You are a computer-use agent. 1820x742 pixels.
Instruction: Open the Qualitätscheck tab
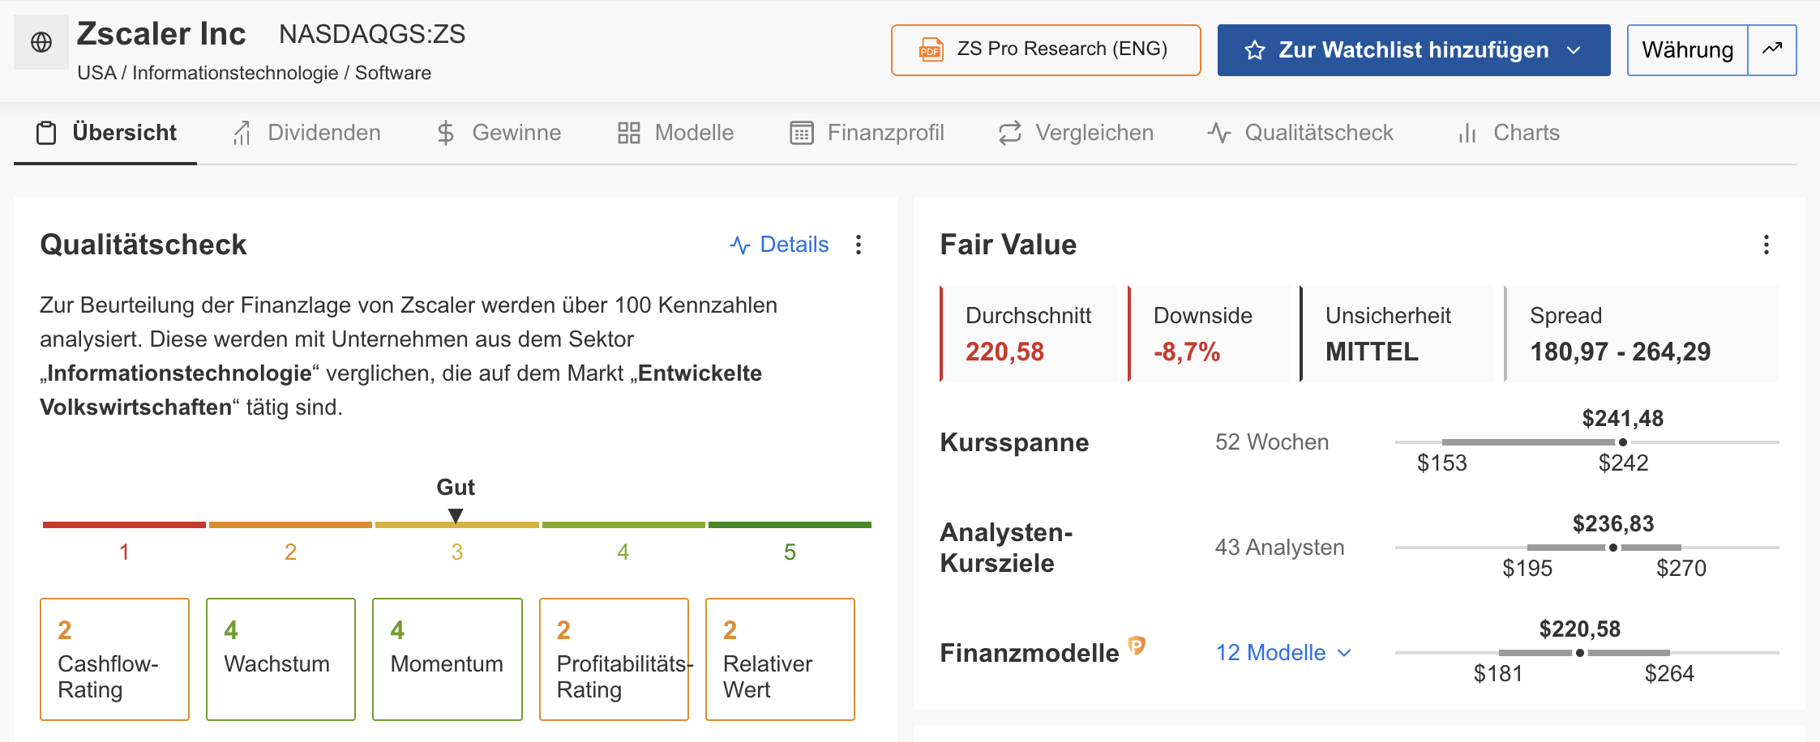point(1300,133)
